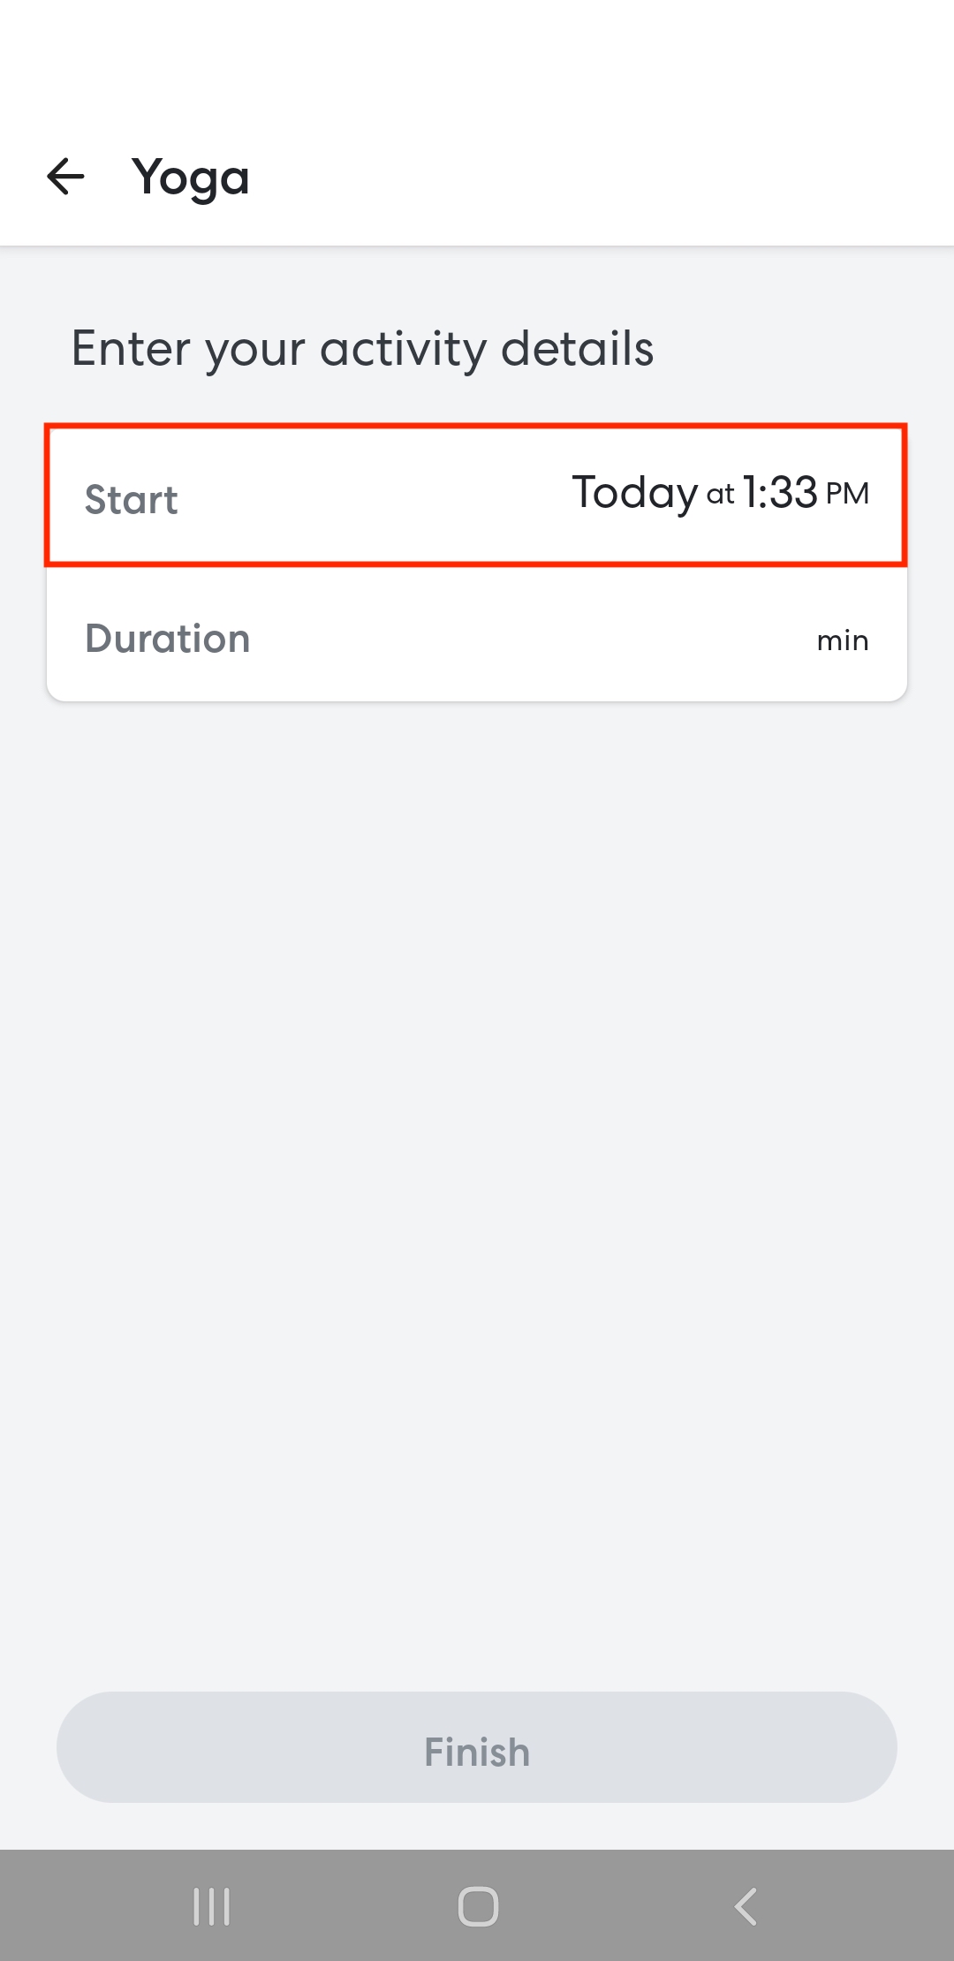Select the 'Today' date value
Image resolution: width=954 pixels, height=1961 pixels.
(x=635, y=493)
